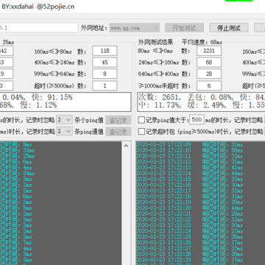Image resolution: width=265 pixels, height=265 pixels.
Task: Expand the first ignore-count dropdown showing 2
Action: (64, 120)
